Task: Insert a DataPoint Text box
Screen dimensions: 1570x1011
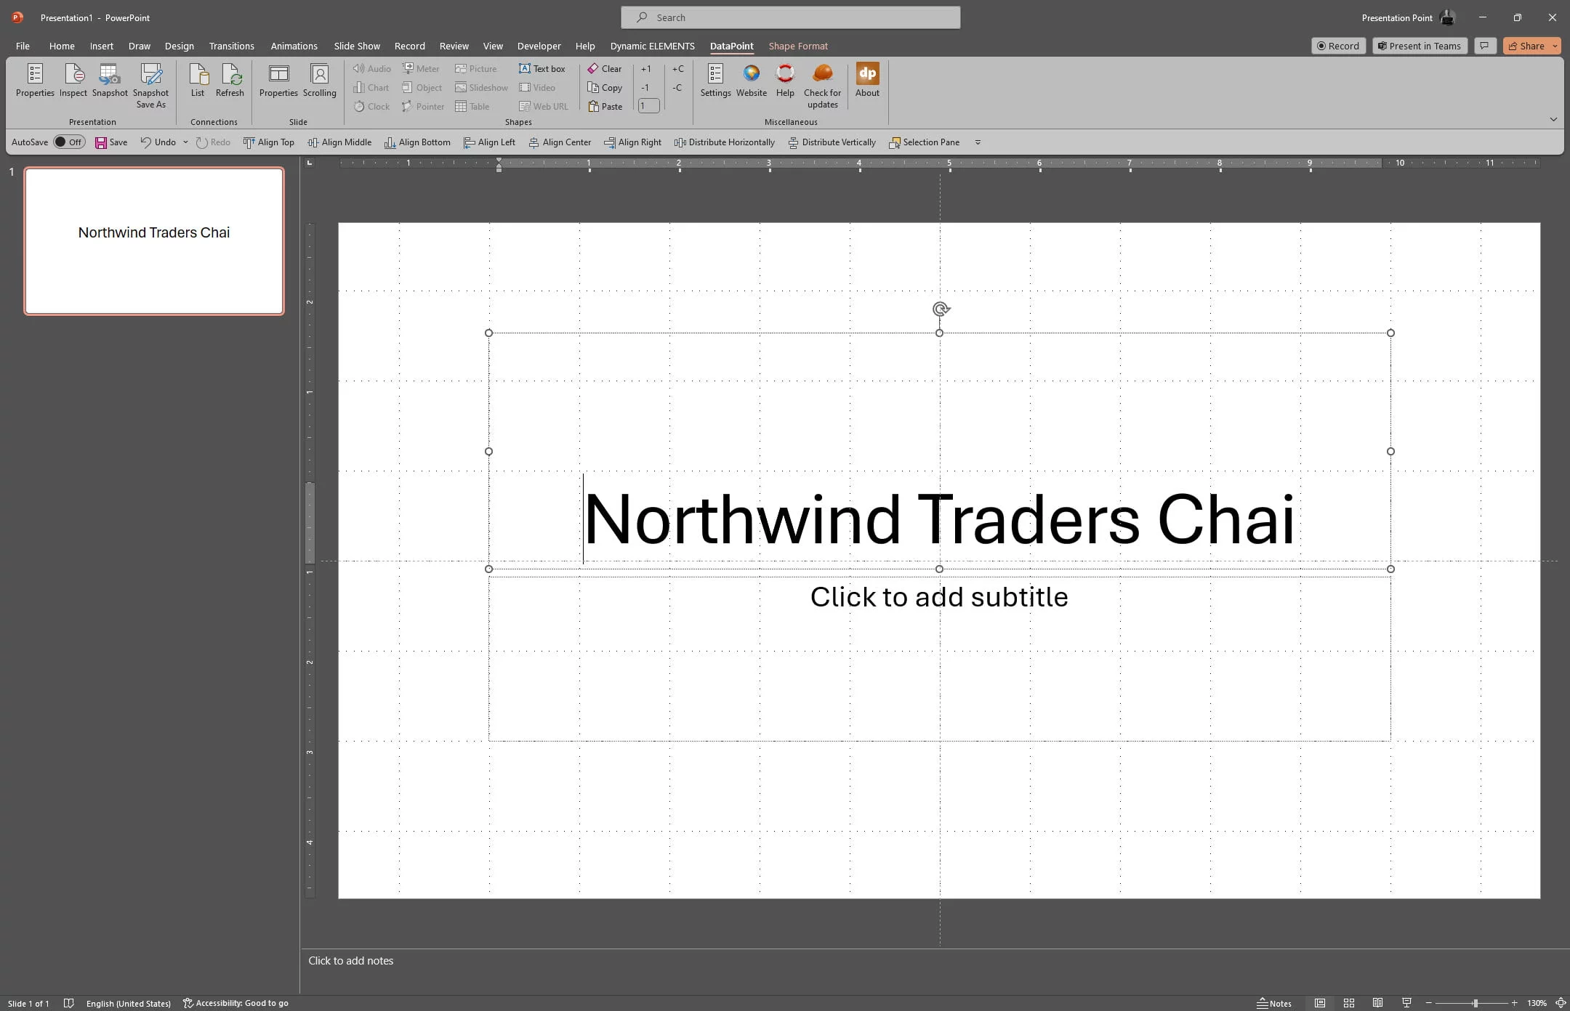Action: pyautogui.click(x=542, y=68)
